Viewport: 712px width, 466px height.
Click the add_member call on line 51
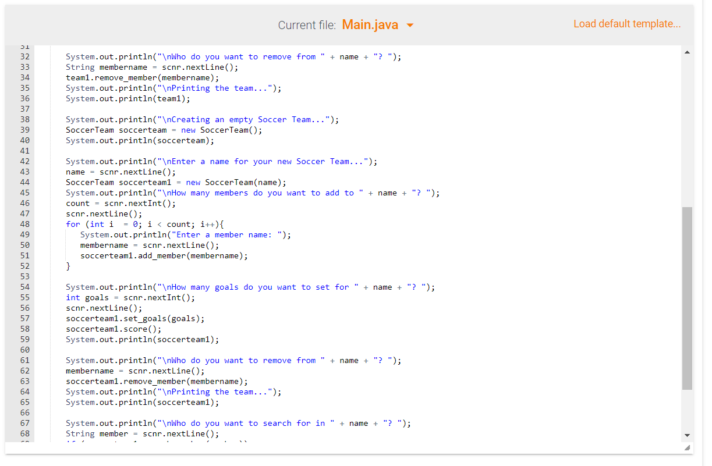165,255
